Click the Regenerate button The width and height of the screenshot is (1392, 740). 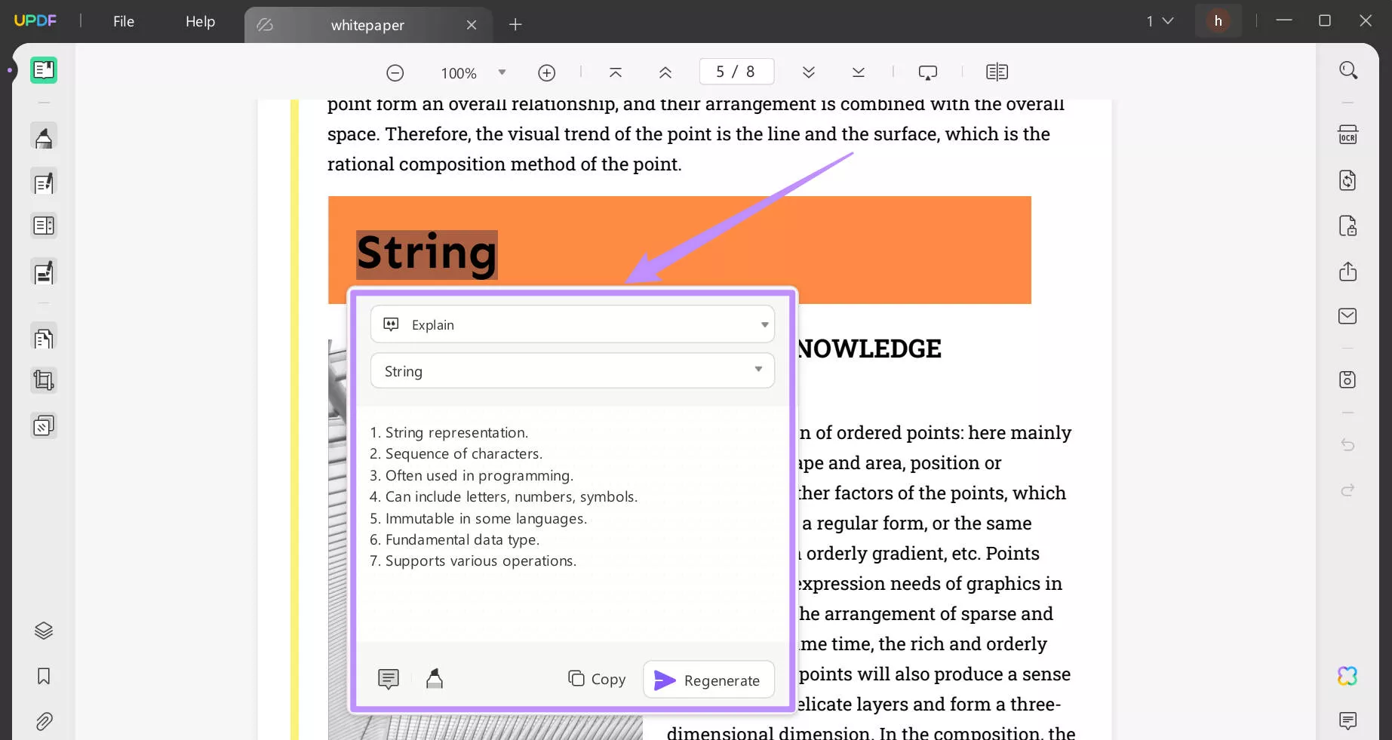[x=708, y=680]
